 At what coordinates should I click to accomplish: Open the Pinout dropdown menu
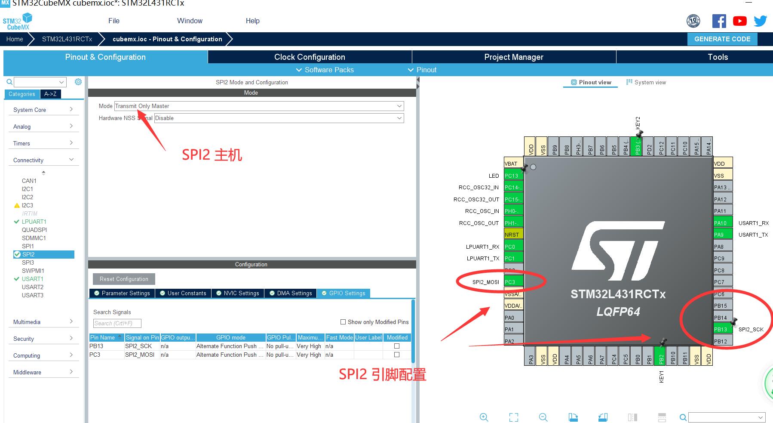(x=422, y=70)
